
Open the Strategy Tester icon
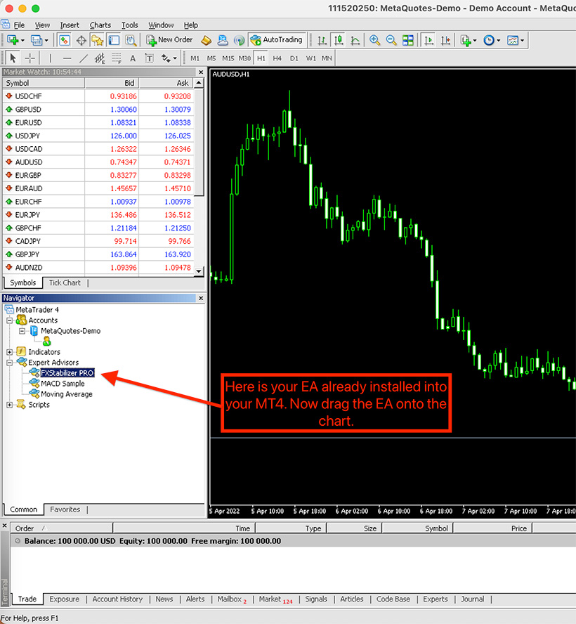(x=131, y=40)
